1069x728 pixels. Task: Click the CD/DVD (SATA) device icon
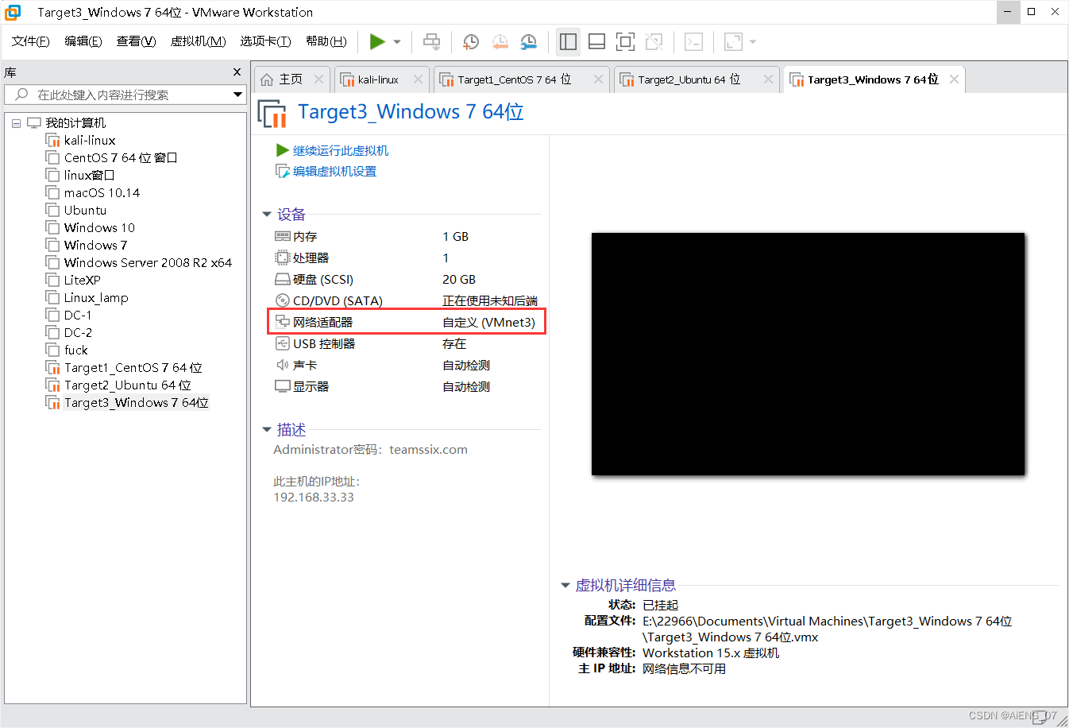point(282,300)
